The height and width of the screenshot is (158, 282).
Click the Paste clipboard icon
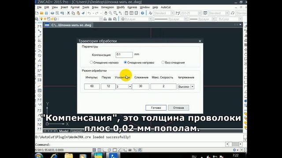pyautogui.click(x=78, y=13)
